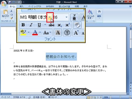Open the 挿入 ribbon tab
Image resolution: width=132 pixels, height=99 pixels.
21,6
